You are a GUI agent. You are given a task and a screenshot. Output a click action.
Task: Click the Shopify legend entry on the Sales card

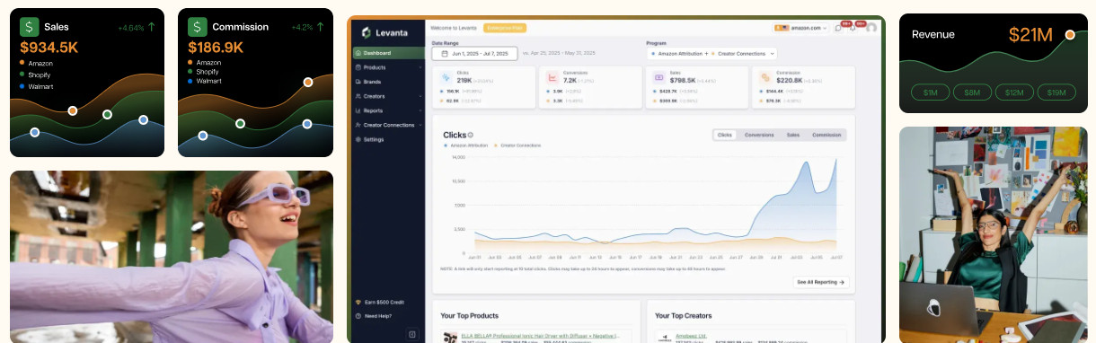tap(36, 75)
